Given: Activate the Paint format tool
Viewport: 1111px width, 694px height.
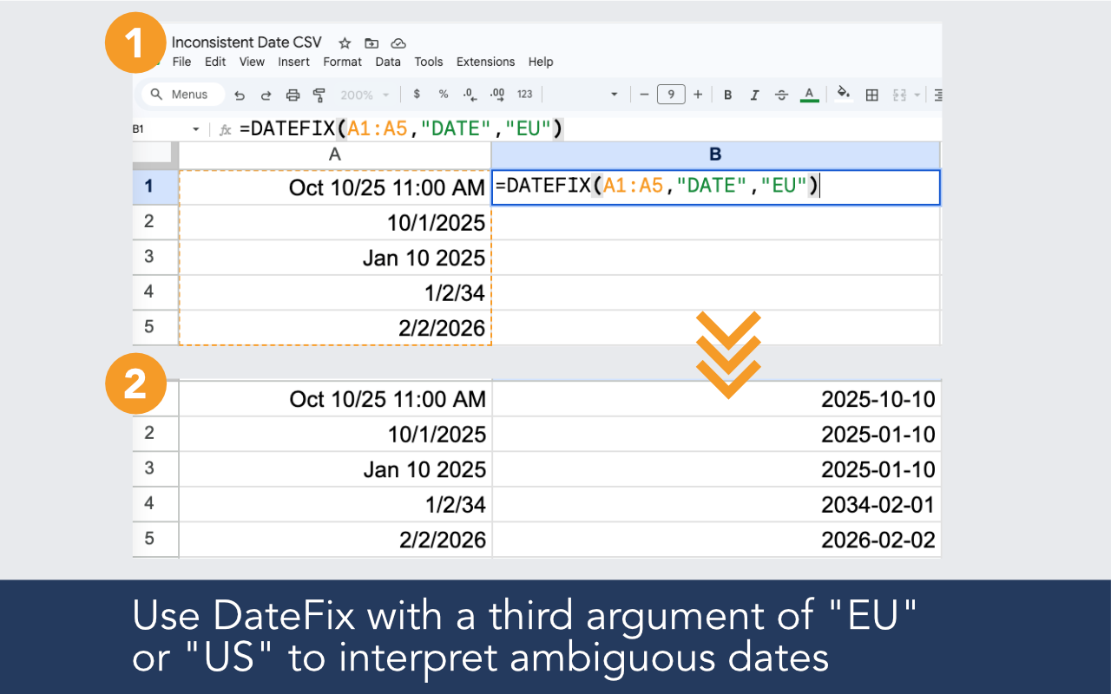Looking at the screenshot, I should tap(319, 94).
